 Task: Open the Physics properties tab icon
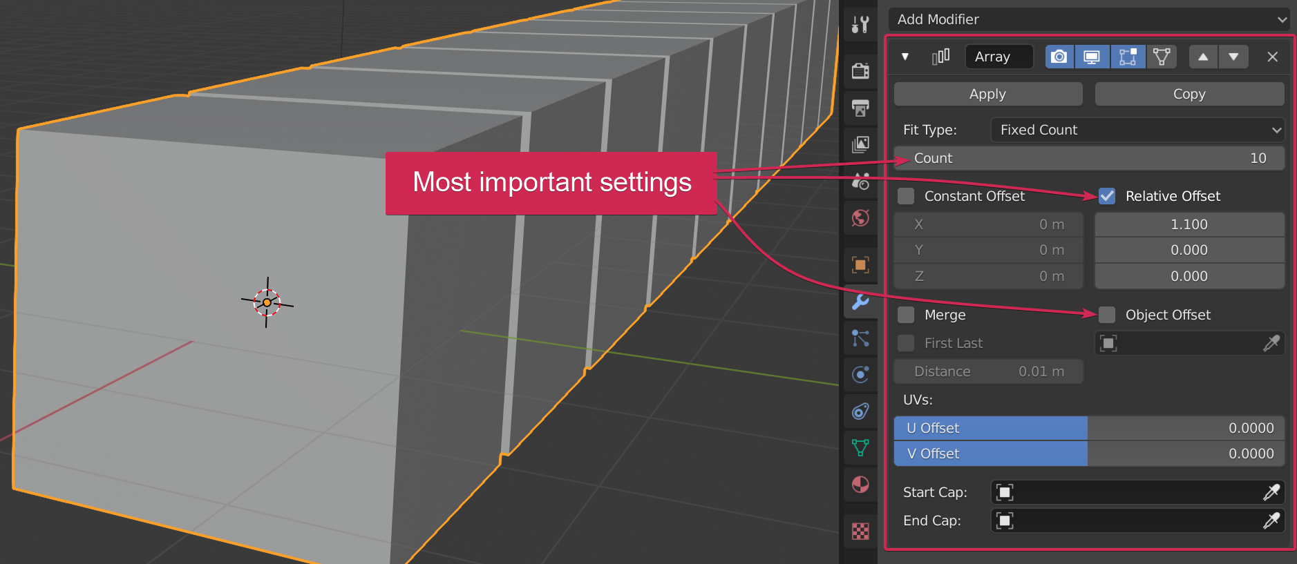(x=860, y=374)
